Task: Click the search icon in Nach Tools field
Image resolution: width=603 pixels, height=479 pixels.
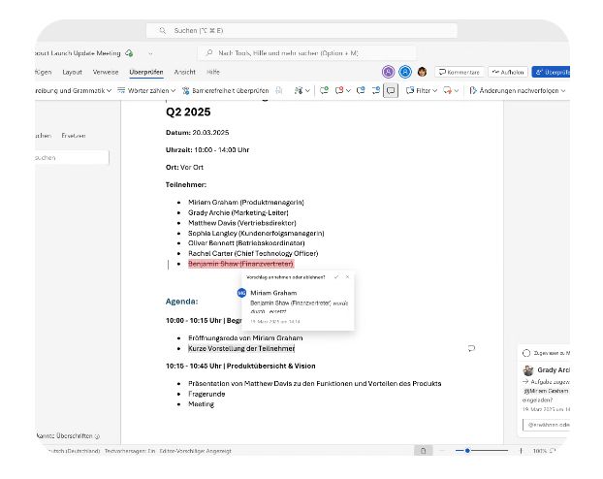Action: (x=209, y=52)
